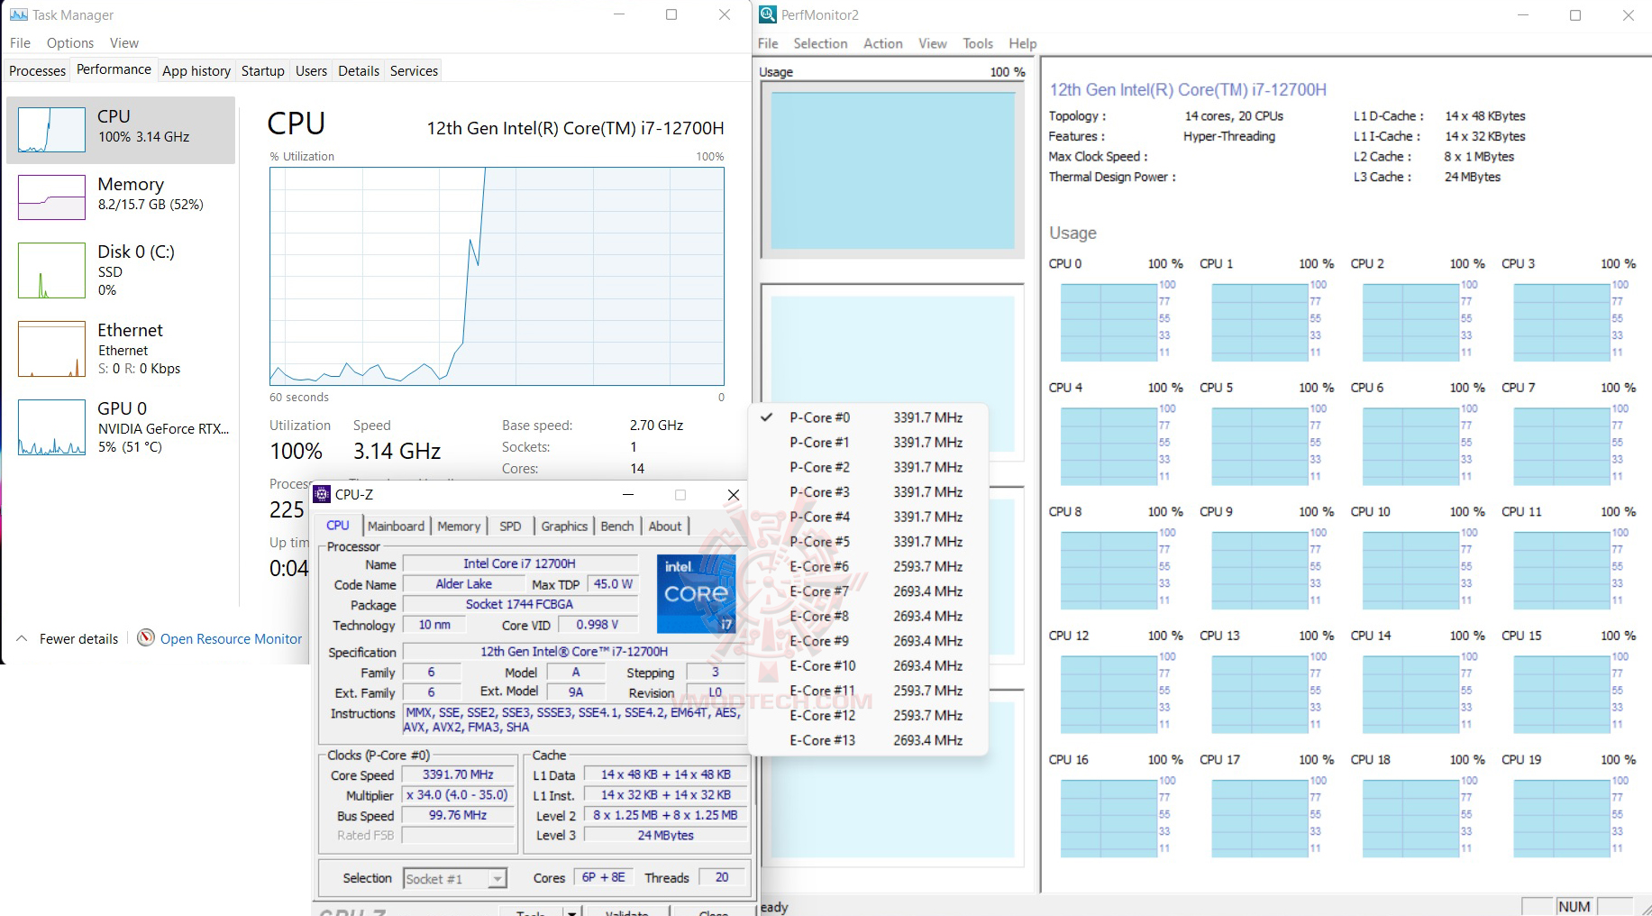This screenshot has width=1652, height=916.
Task: Click the CPU 6 usage graph in PerfMonitor2
Action: coord(1410,446)
